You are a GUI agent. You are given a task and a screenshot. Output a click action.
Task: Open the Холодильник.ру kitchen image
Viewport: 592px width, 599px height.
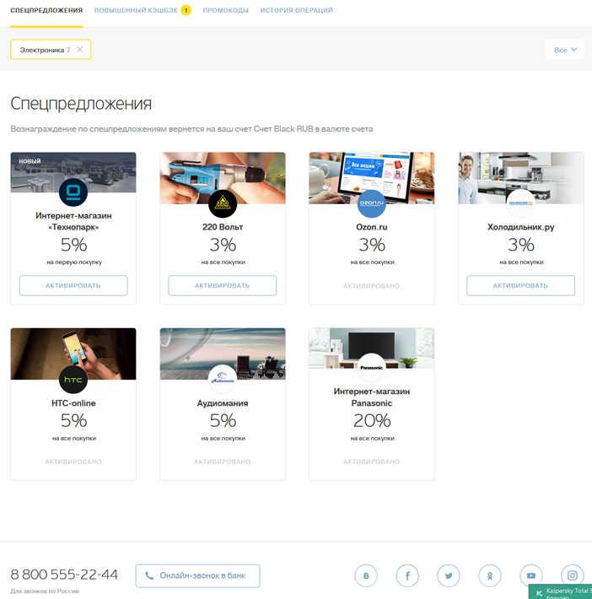tap(521, 178)
